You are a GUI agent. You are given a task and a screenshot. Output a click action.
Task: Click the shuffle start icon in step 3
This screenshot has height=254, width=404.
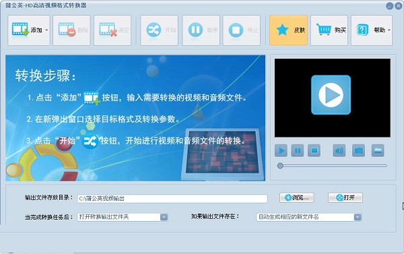pyautogui.click(x=90, y=141)
